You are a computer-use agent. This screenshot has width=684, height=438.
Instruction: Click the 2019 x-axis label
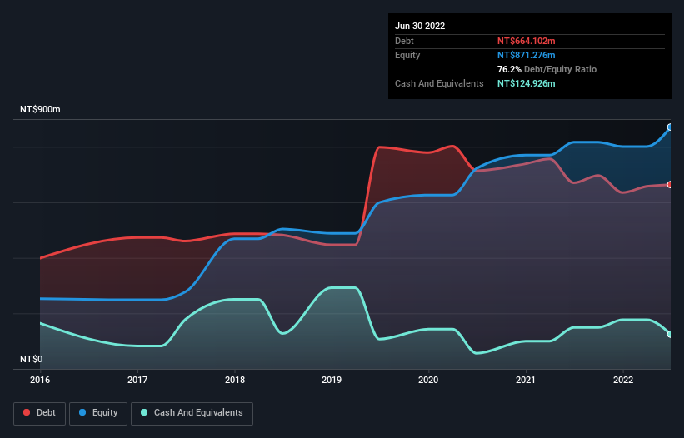pyautogui.click(x=332, y=380)
